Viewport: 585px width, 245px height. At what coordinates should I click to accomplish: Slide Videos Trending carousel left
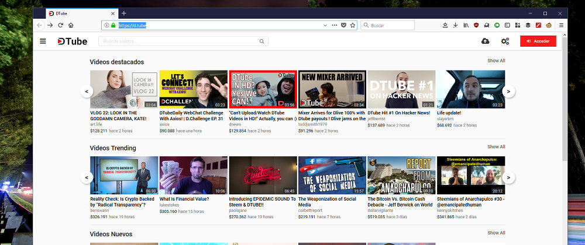pos(87,177)
